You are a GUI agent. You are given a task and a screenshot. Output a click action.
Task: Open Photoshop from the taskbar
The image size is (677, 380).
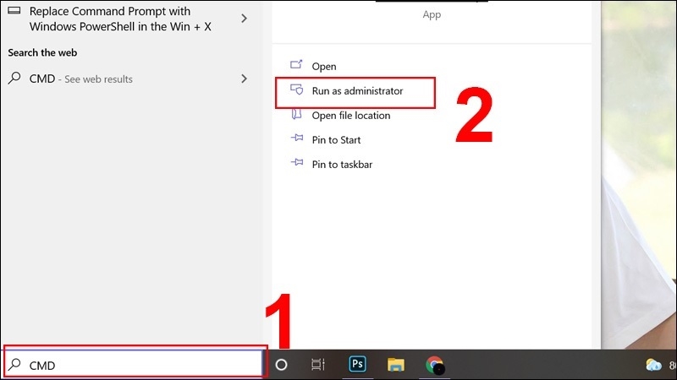[x=358, y=364]
